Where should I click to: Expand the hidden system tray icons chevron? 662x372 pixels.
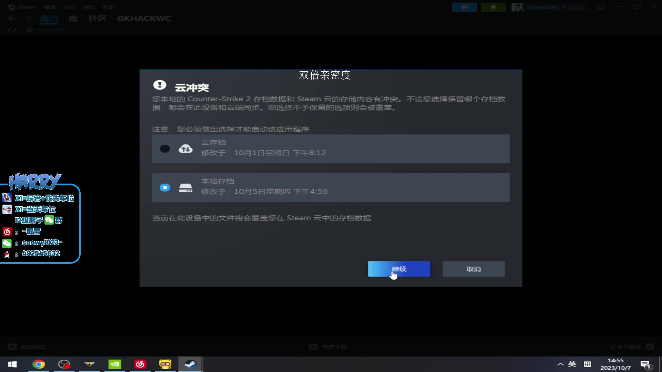click(561, 364)
